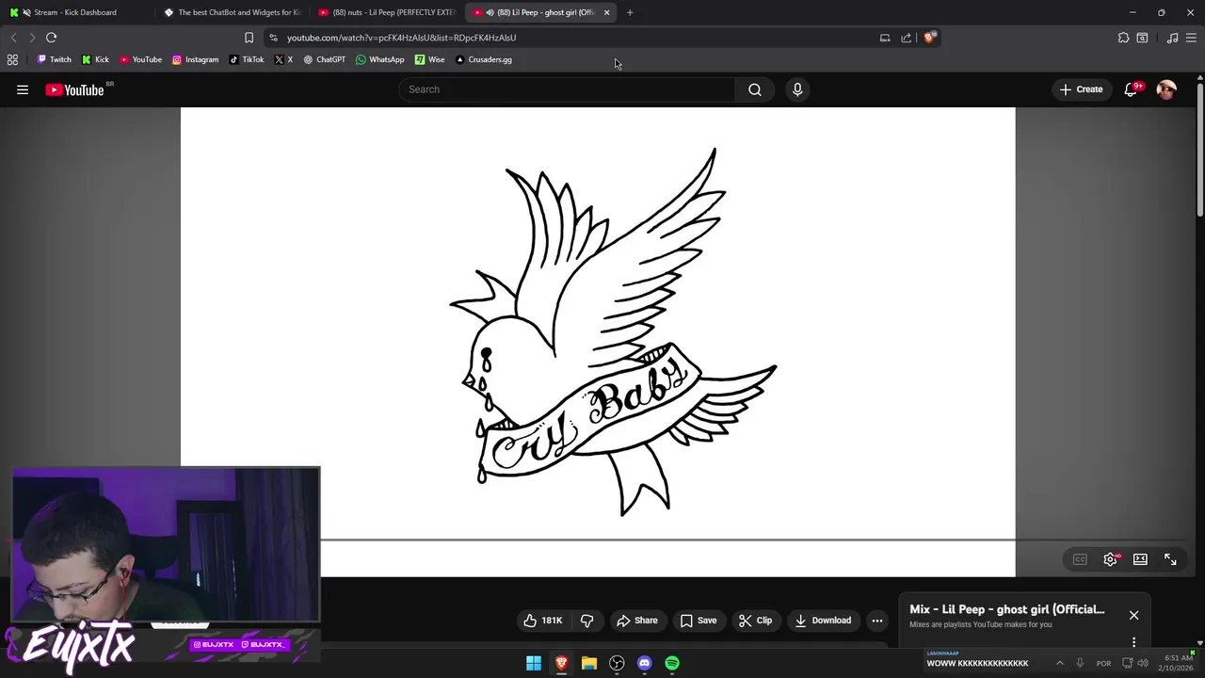Viewport: 1205px width, 678px height.
Task: Open the Mix playlist three-dot options
Action: click(1133, 642)
